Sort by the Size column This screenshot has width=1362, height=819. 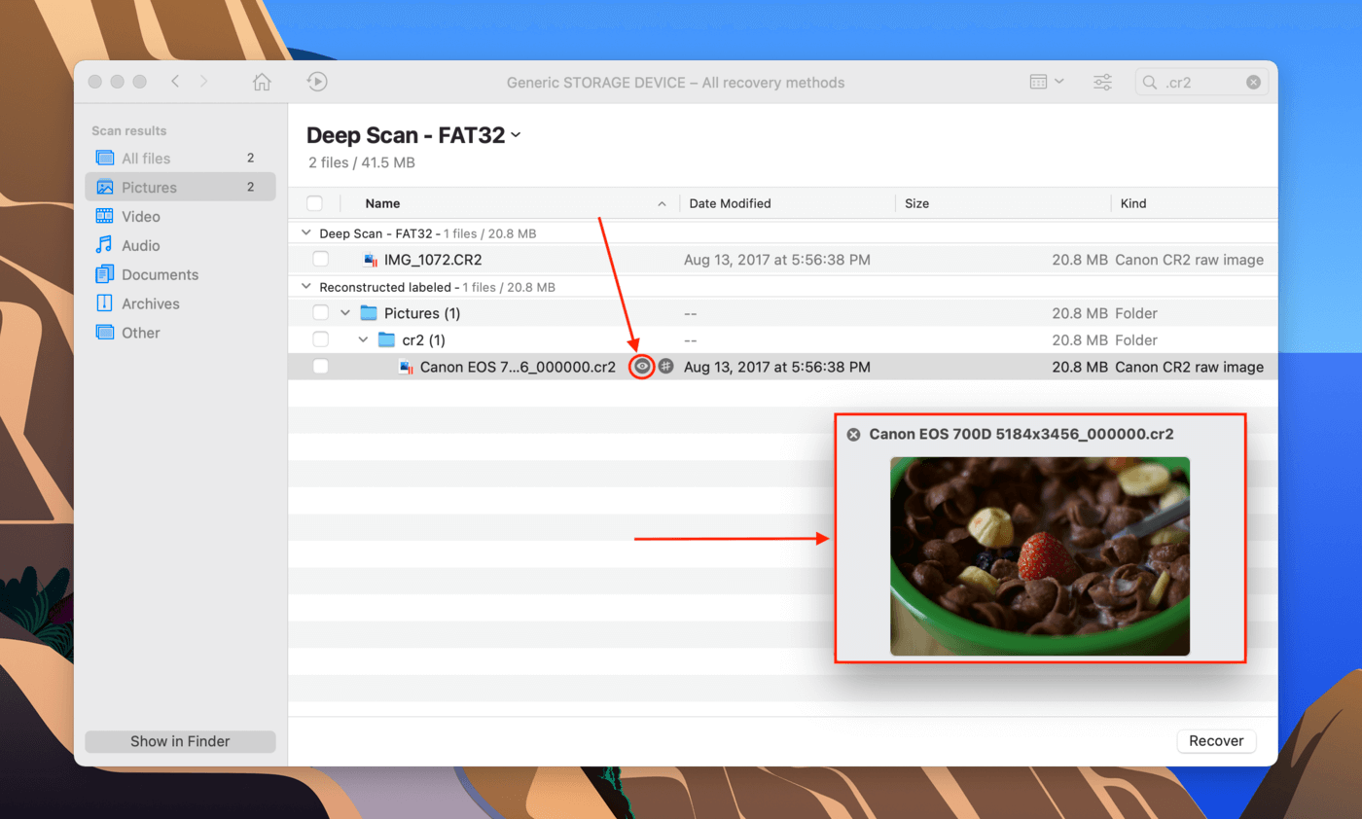tap(916, 203)
